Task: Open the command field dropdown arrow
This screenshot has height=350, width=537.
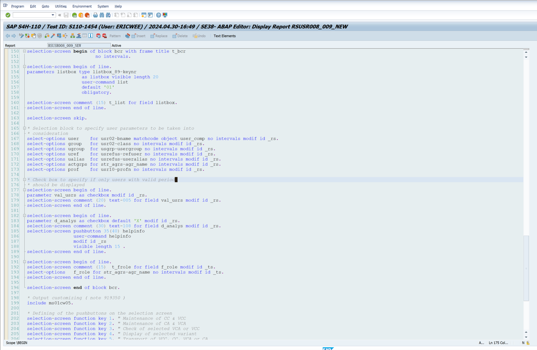Action: pos(53,15)
